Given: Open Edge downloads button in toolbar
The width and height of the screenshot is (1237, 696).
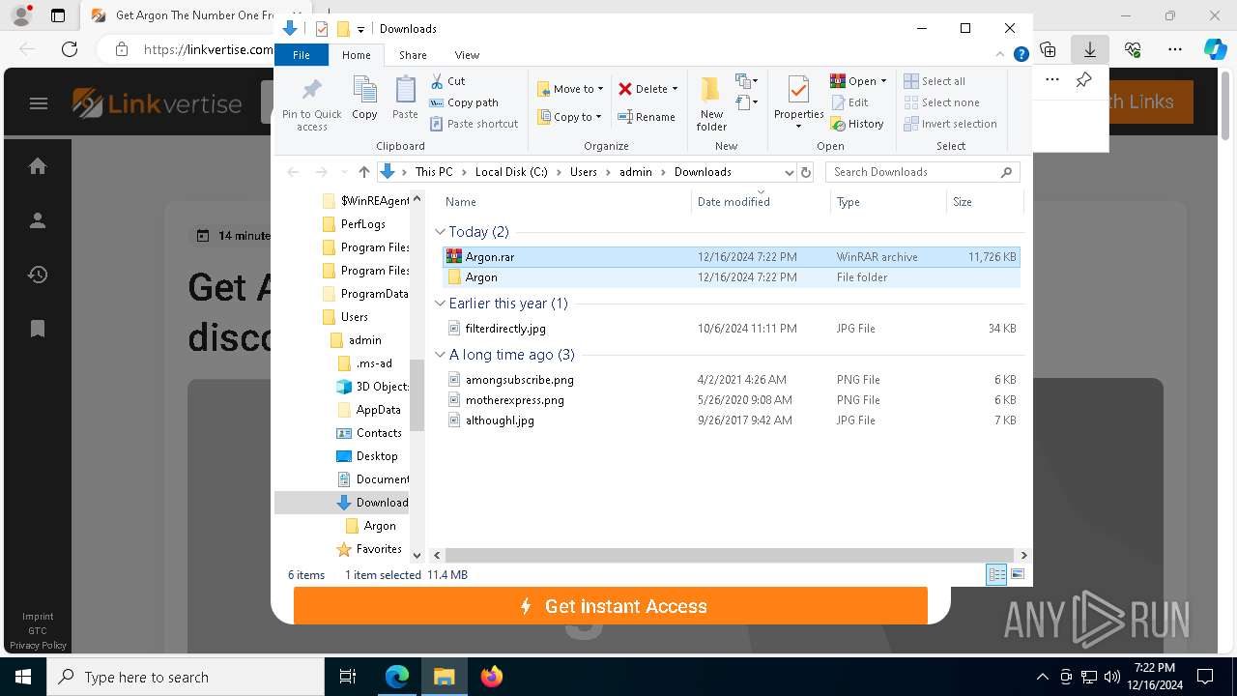Looking at the screenshot, I should coord(1090,49).
